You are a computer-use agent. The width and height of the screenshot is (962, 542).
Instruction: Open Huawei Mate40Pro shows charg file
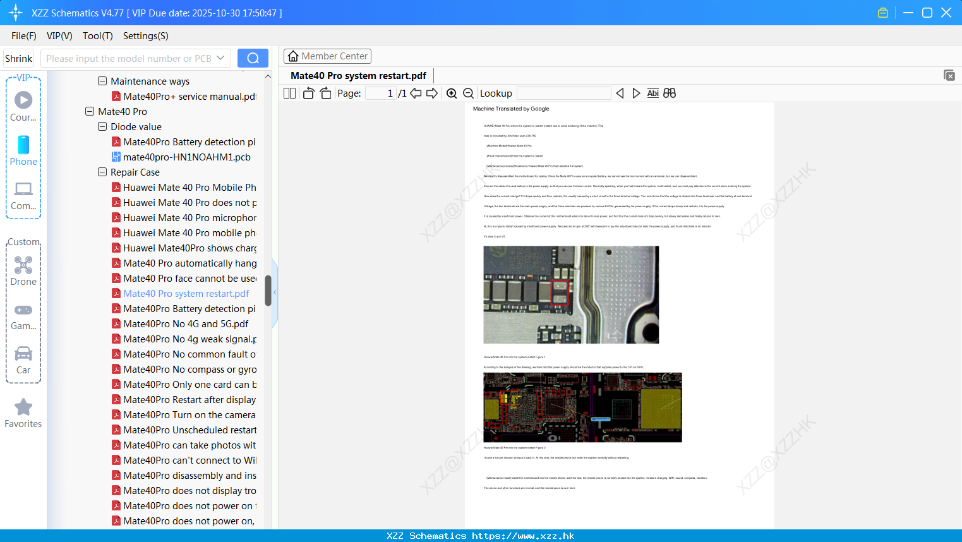click(184, 248)
